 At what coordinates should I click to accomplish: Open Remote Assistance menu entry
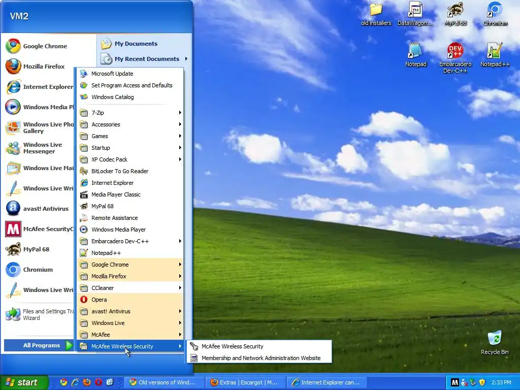pos(131,218)
